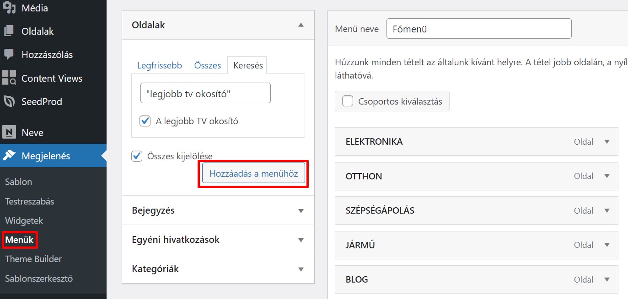
Task: Click the Oldalak pages icon in sidebar
Action: click(9, 31)
